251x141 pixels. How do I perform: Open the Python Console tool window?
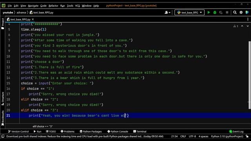coord(118,132)
